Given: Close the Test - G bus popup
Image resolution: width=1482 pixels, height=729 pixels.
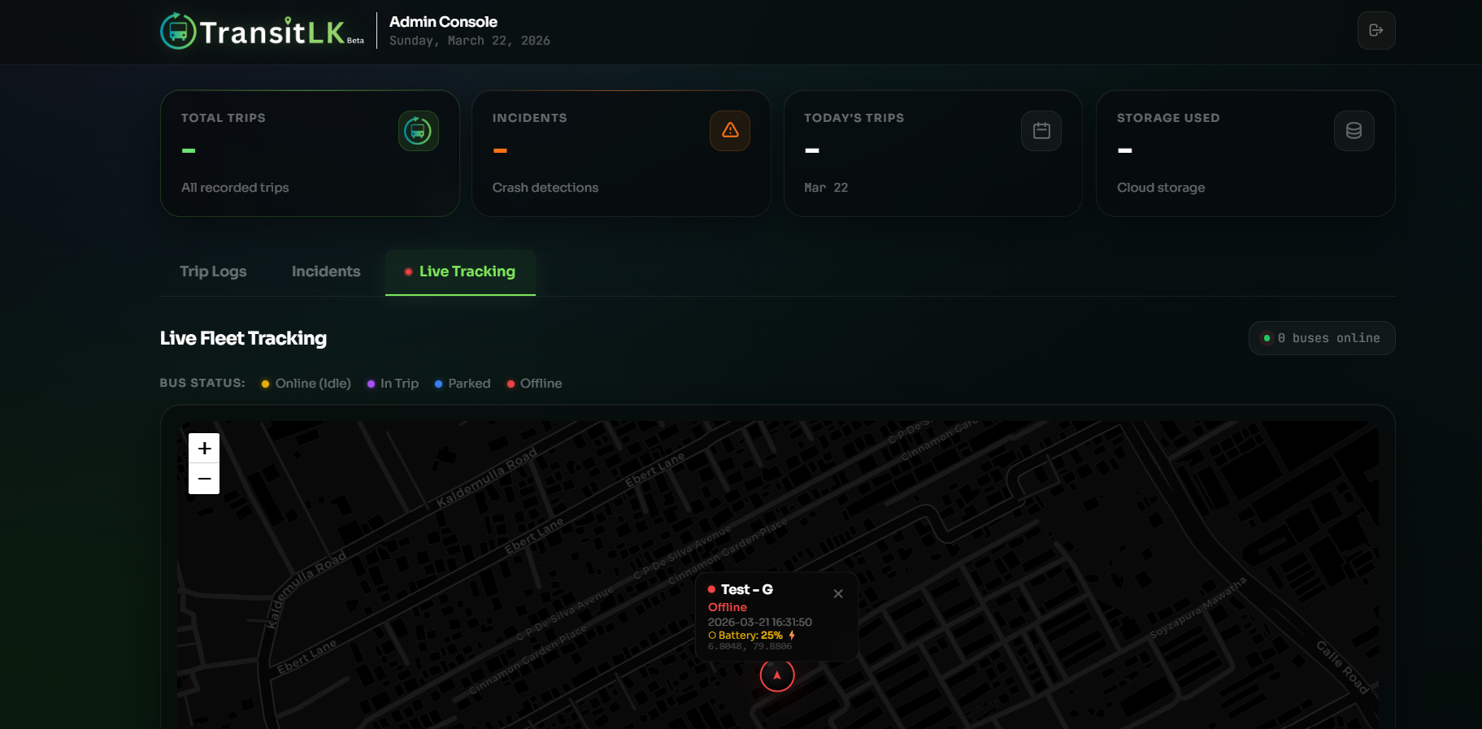Looking at the screenshot, I should coord(837,594).
